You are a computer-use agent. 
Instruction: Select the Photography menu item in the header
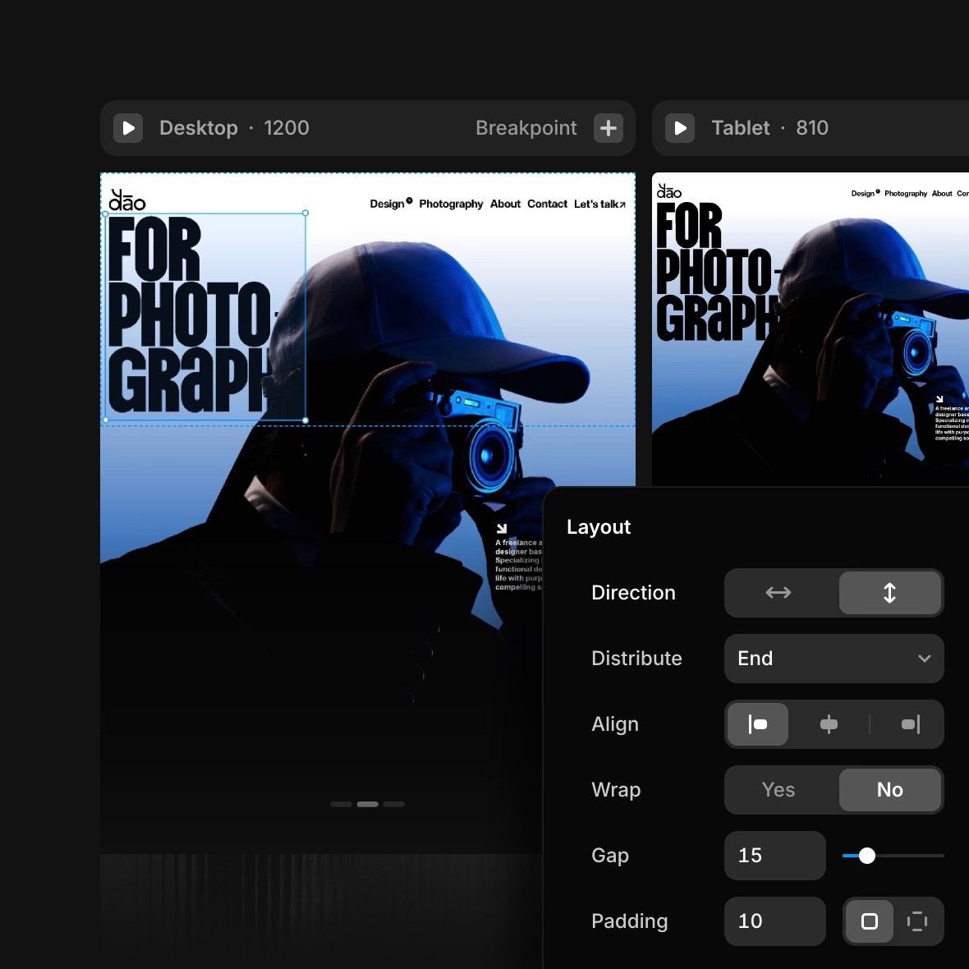click(451, 204)
